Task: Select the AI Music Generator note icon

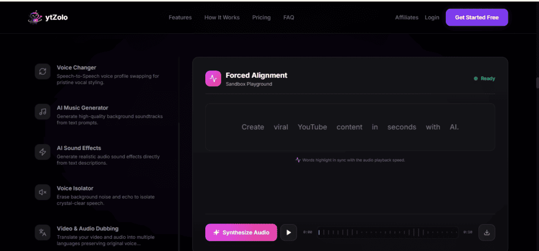Action: (43, 112)
